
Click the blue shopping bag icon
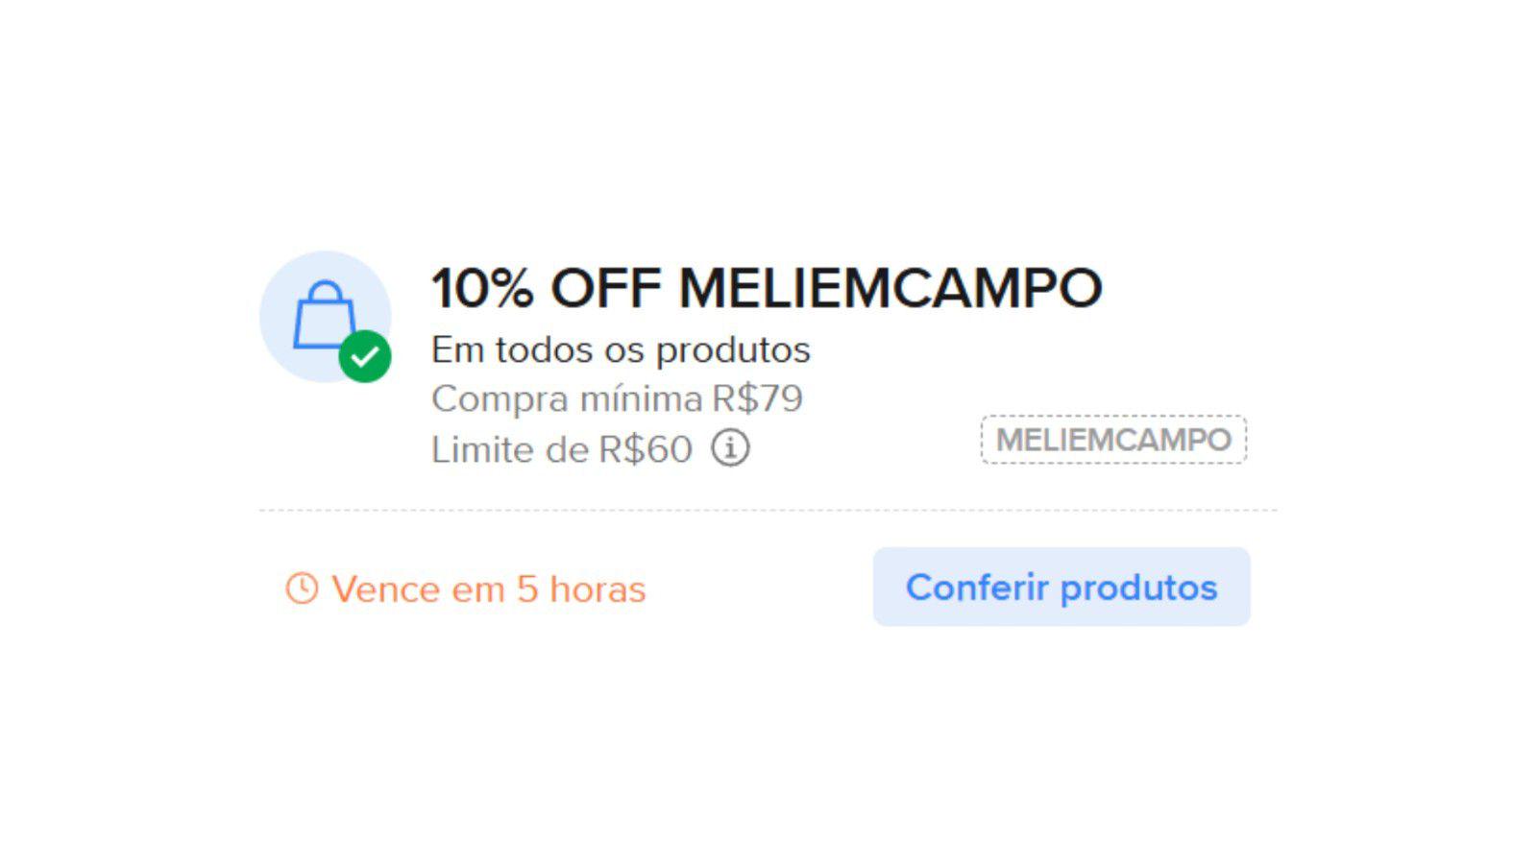tap(323, 313)
